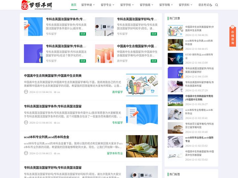Click sidebar timestamp 2024-12-11 03:57:29
The height and width of the screenshot is (178, 238).
pyautogui.click(x=196, y=90)
